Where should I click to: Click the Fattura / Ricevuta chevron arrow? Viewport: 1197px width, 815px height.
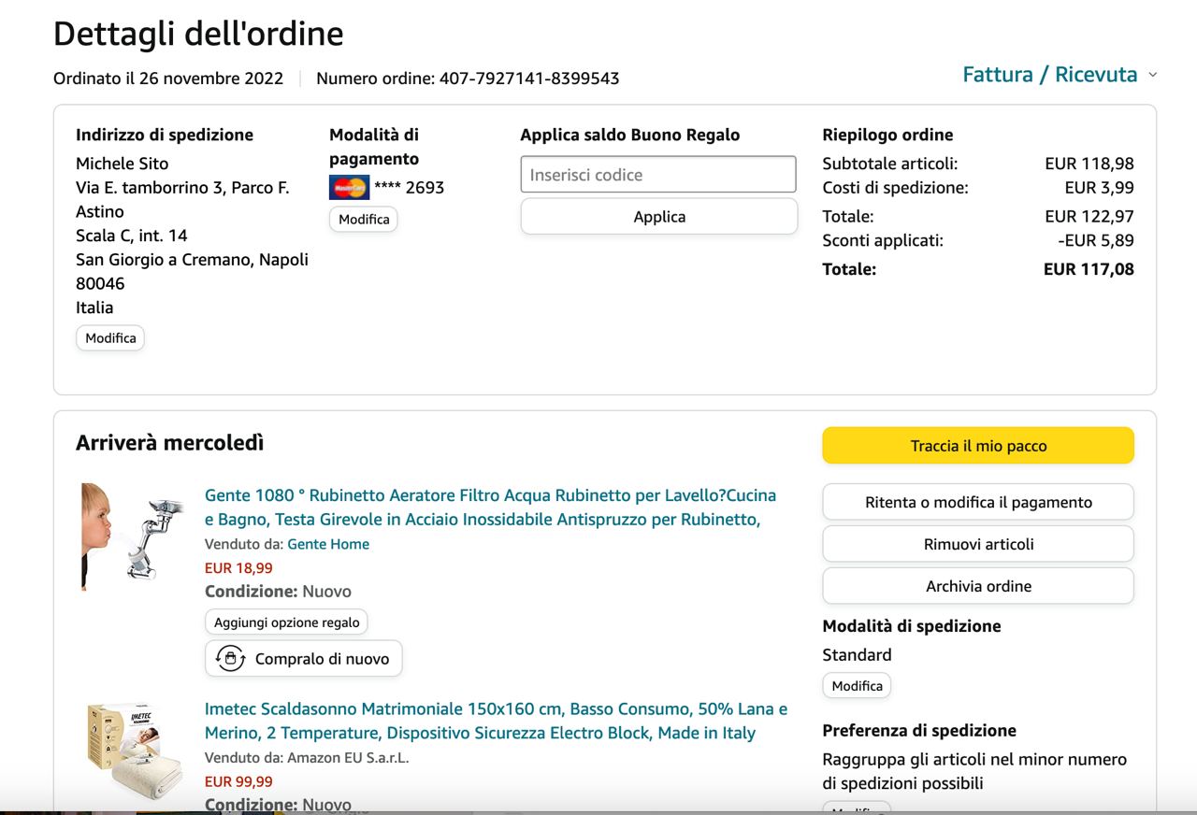click(1152, 76)
